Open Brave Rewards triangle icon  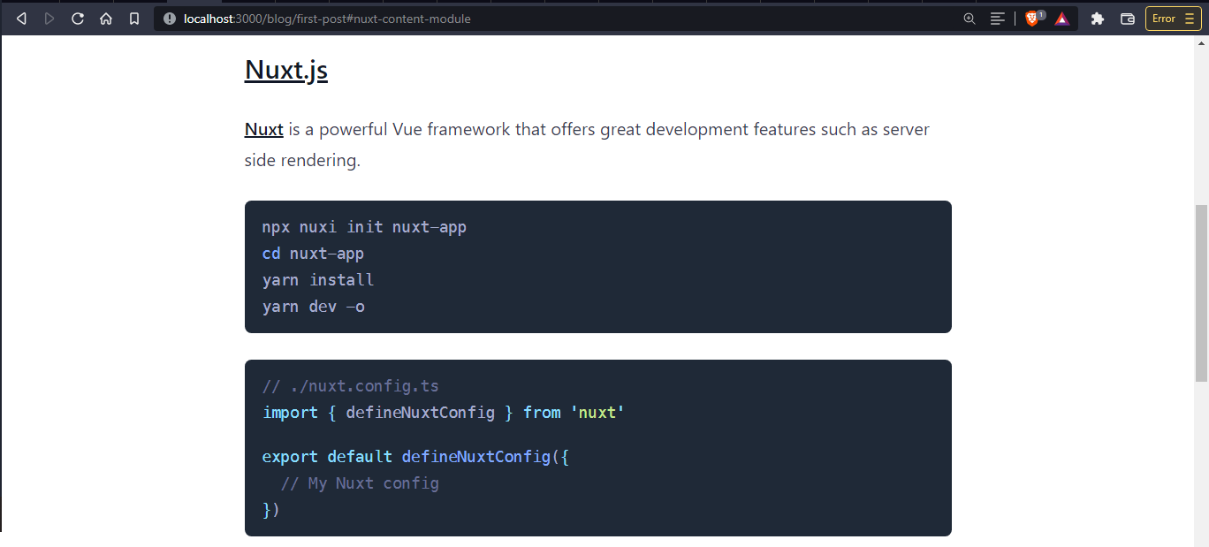point(1061,19)
